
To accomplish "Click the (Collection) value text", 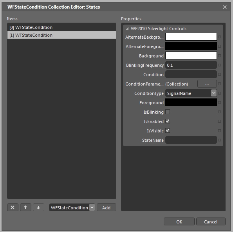I will pyautogui.click(x=177, y=84).
